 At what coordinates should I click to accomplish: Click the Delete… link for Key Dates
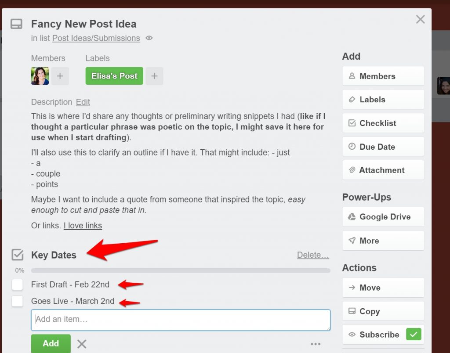coord(313,255)
